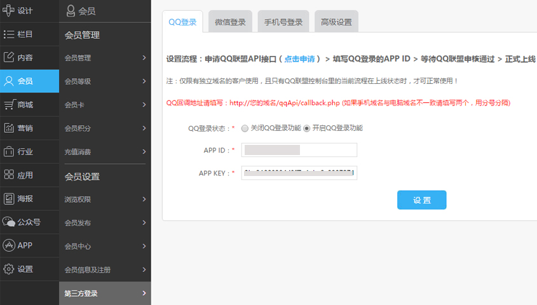
Task: Expand 会员发布 chevron arrow
Action: click(x=144, y=222)
